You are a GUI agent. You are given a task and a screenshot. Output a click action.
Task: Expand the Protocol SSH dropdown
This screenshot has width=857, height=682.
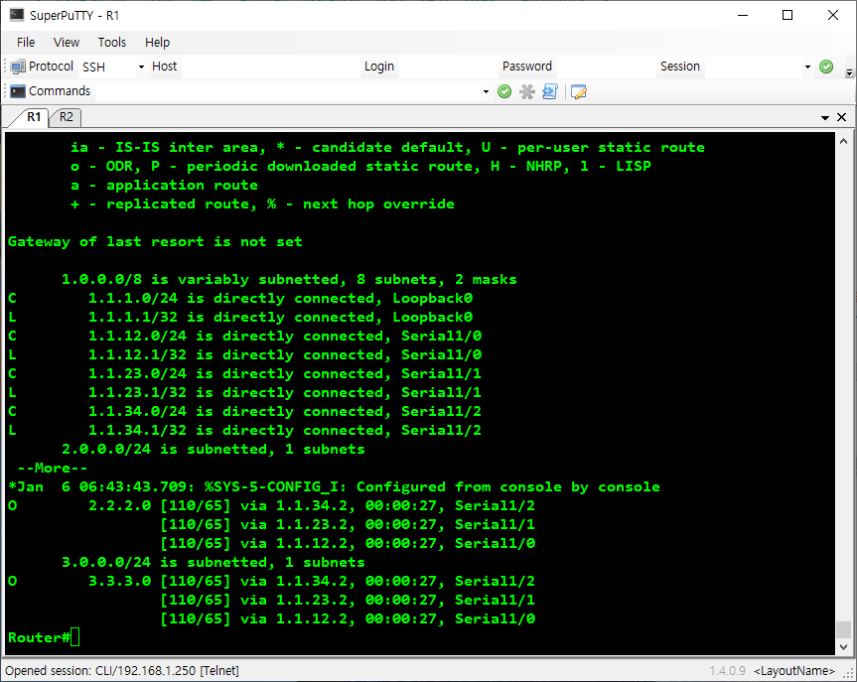click(141, 67)
